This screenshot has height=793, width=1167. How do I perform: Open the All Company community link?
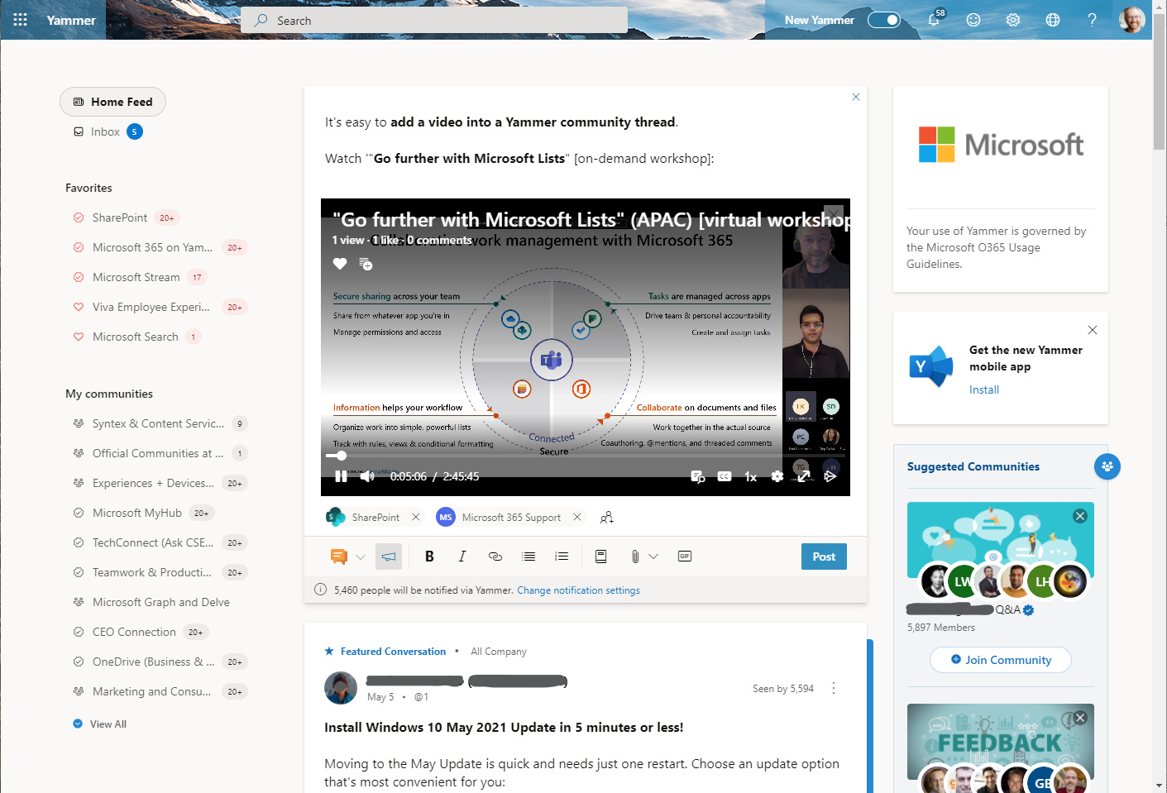pos(499,652)
